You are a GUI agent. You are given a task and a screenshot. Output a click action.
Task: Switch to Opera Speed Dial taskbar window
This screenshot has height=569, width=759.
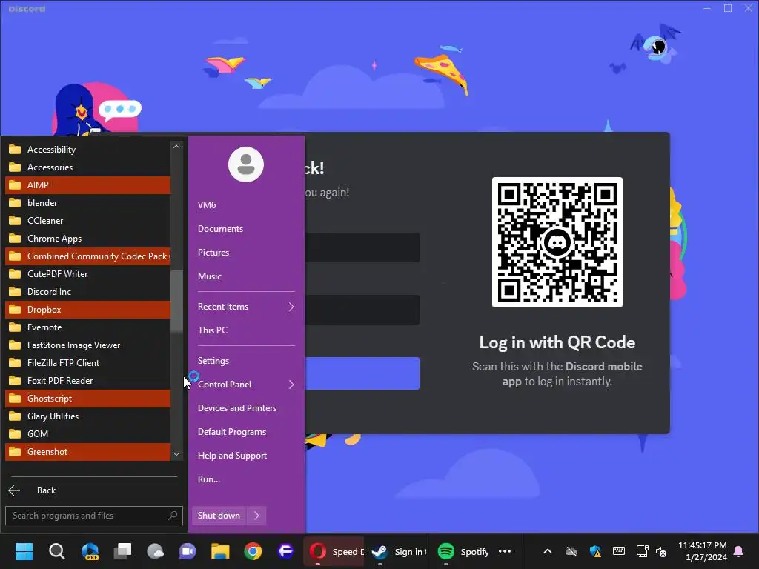[334, 551]
